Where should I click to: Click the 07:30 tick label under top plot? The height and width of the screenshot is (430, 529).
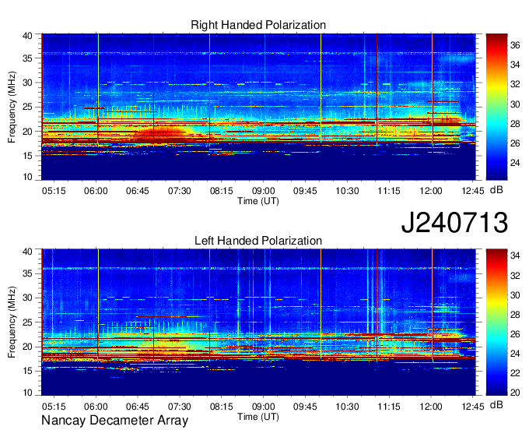pos(180,191)
